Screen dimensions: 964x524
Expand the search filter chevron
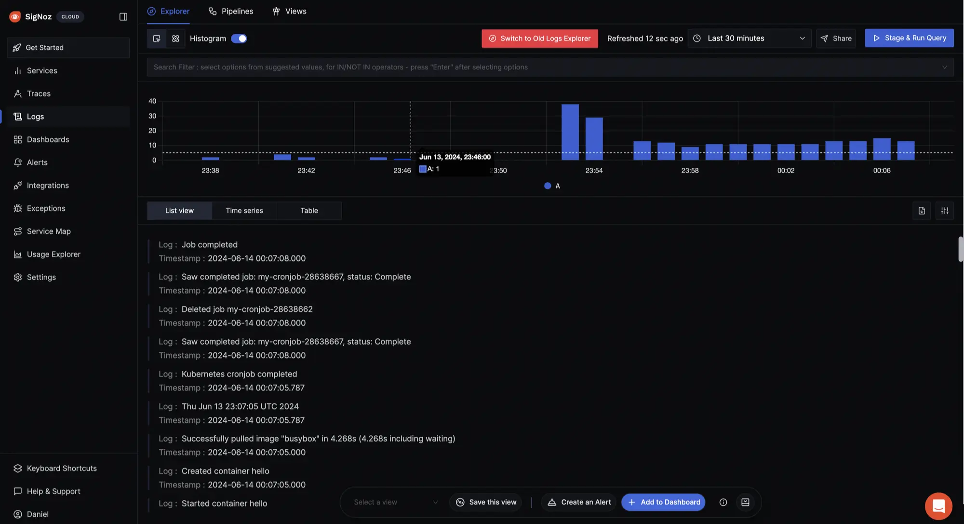pyautogui.click(x=944, y=67)
